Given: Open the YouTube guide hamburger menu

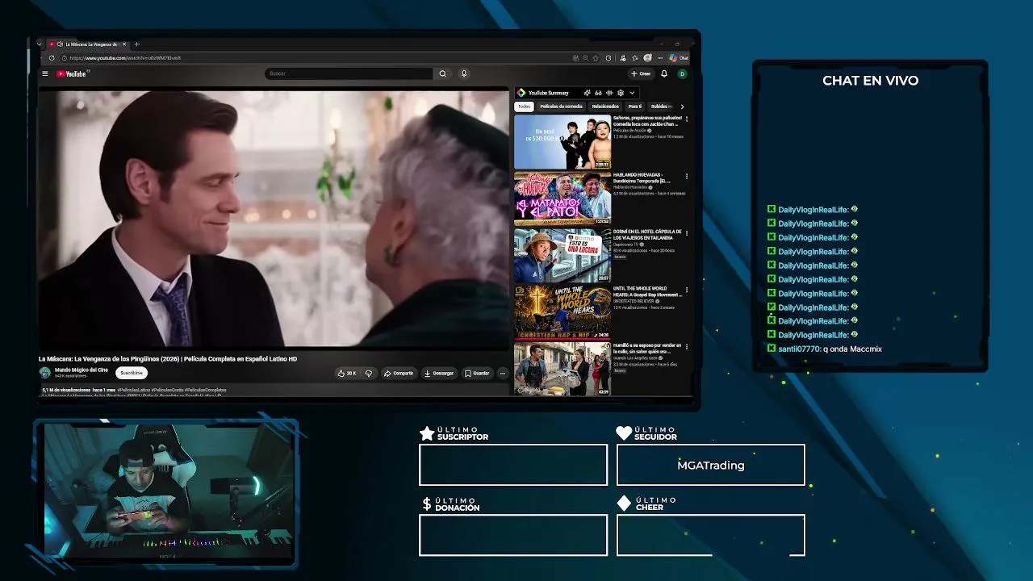Looking at the screenshot, I should [x=45, y=73].
